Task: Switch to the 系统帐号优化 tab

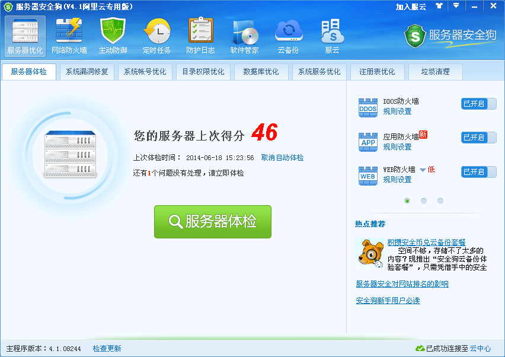Action: tap(145, 72)
